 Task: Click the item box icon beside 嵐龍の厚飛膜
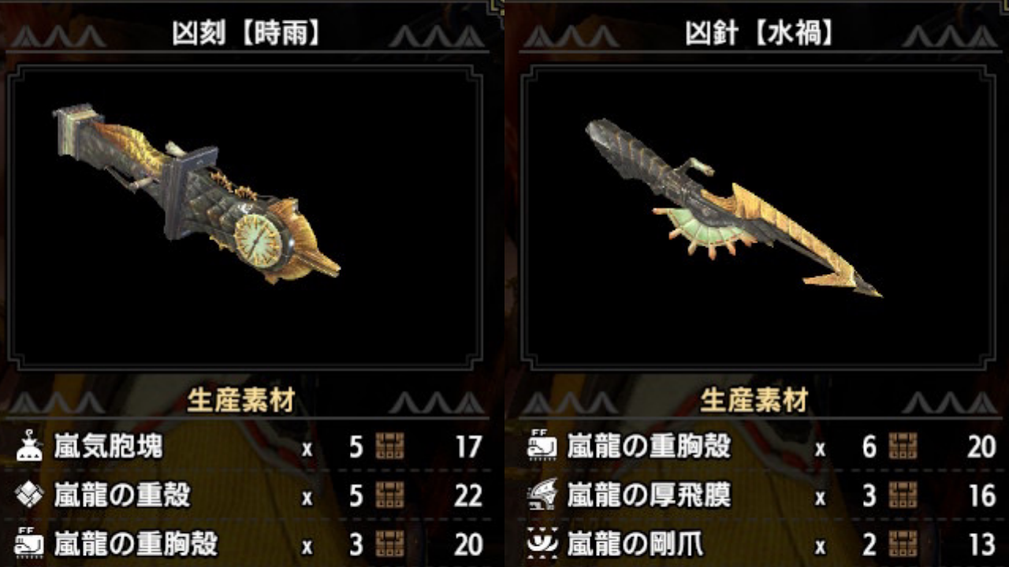[903, 495]
